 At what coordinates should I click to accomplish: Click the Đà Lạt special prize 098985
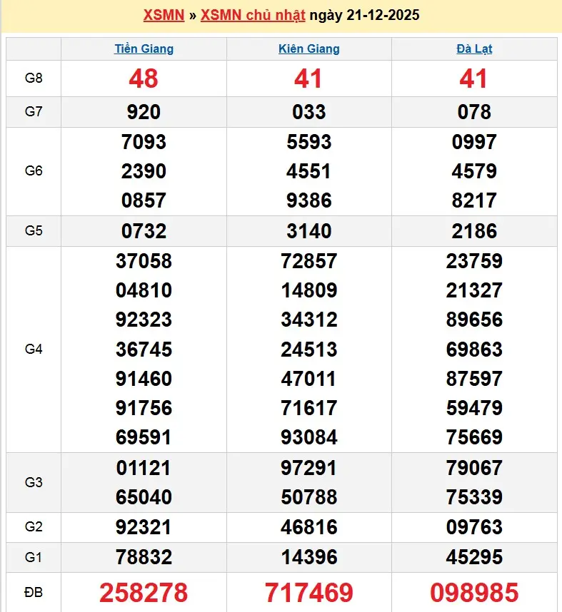click(474, 592)
